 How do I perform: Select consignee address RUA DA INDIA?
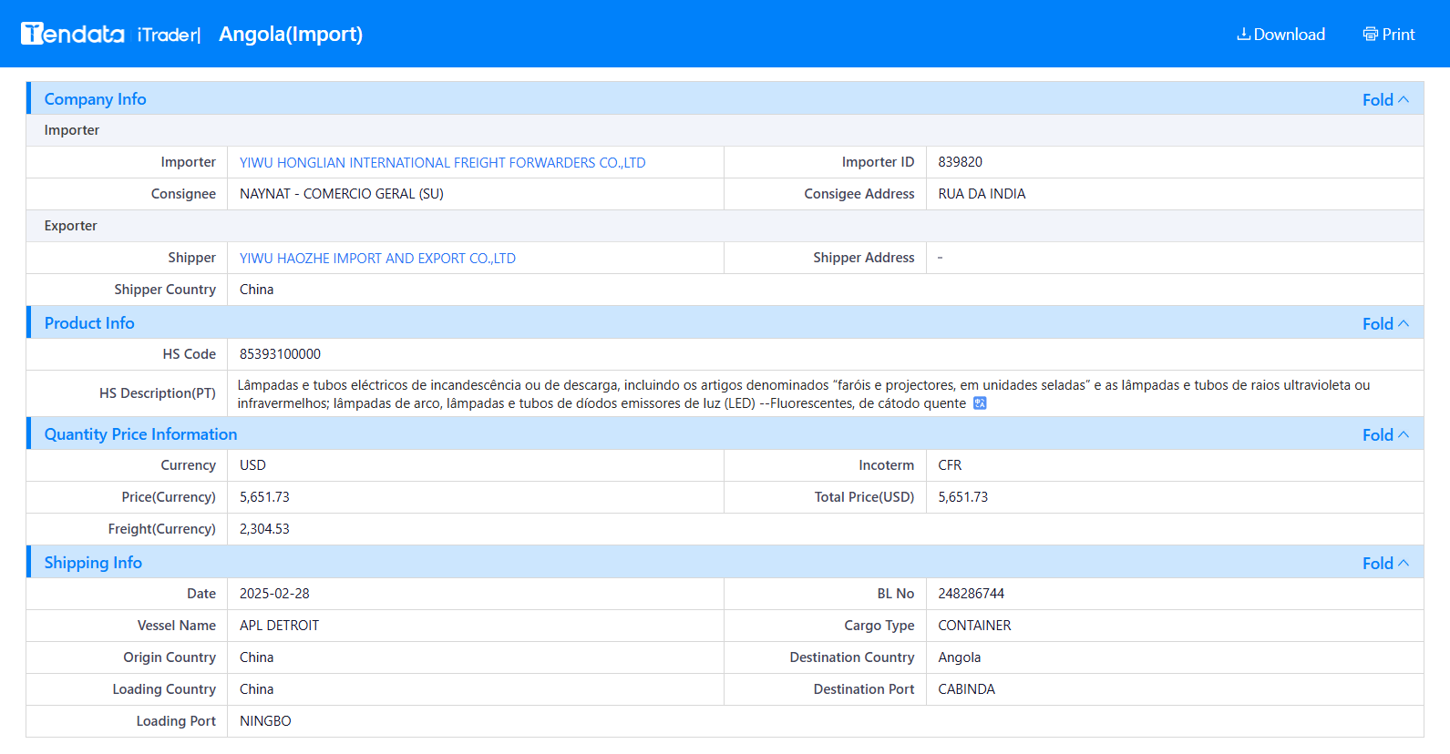coord(982,194)
